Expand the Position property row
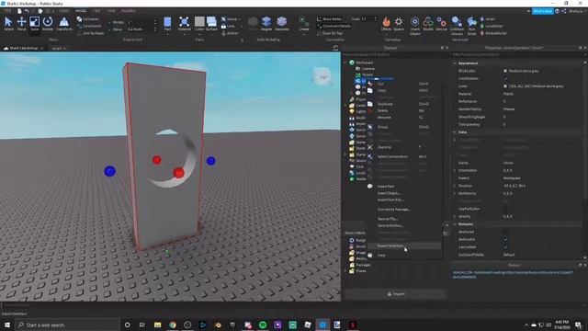 click(x=455, y=186)
